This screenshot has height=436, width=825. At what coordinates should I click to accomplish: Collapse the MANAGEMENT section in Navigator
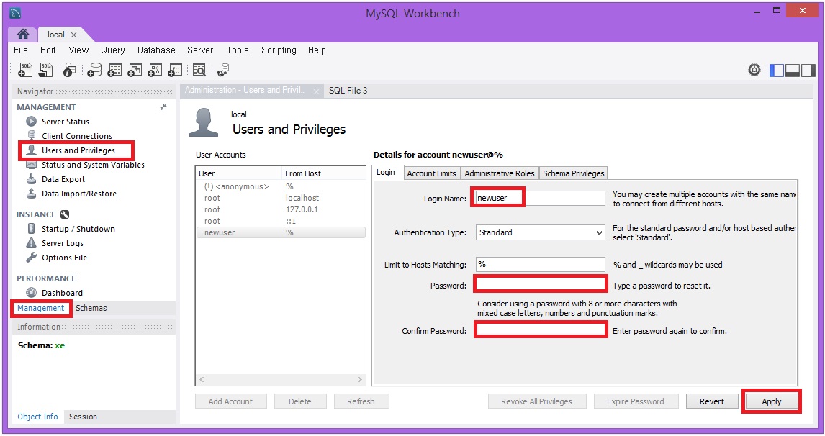[x=163, y=106]
